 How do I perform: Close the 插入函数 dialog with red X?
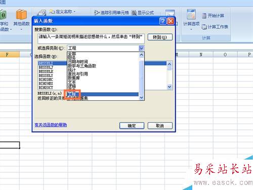coord(171,21)
